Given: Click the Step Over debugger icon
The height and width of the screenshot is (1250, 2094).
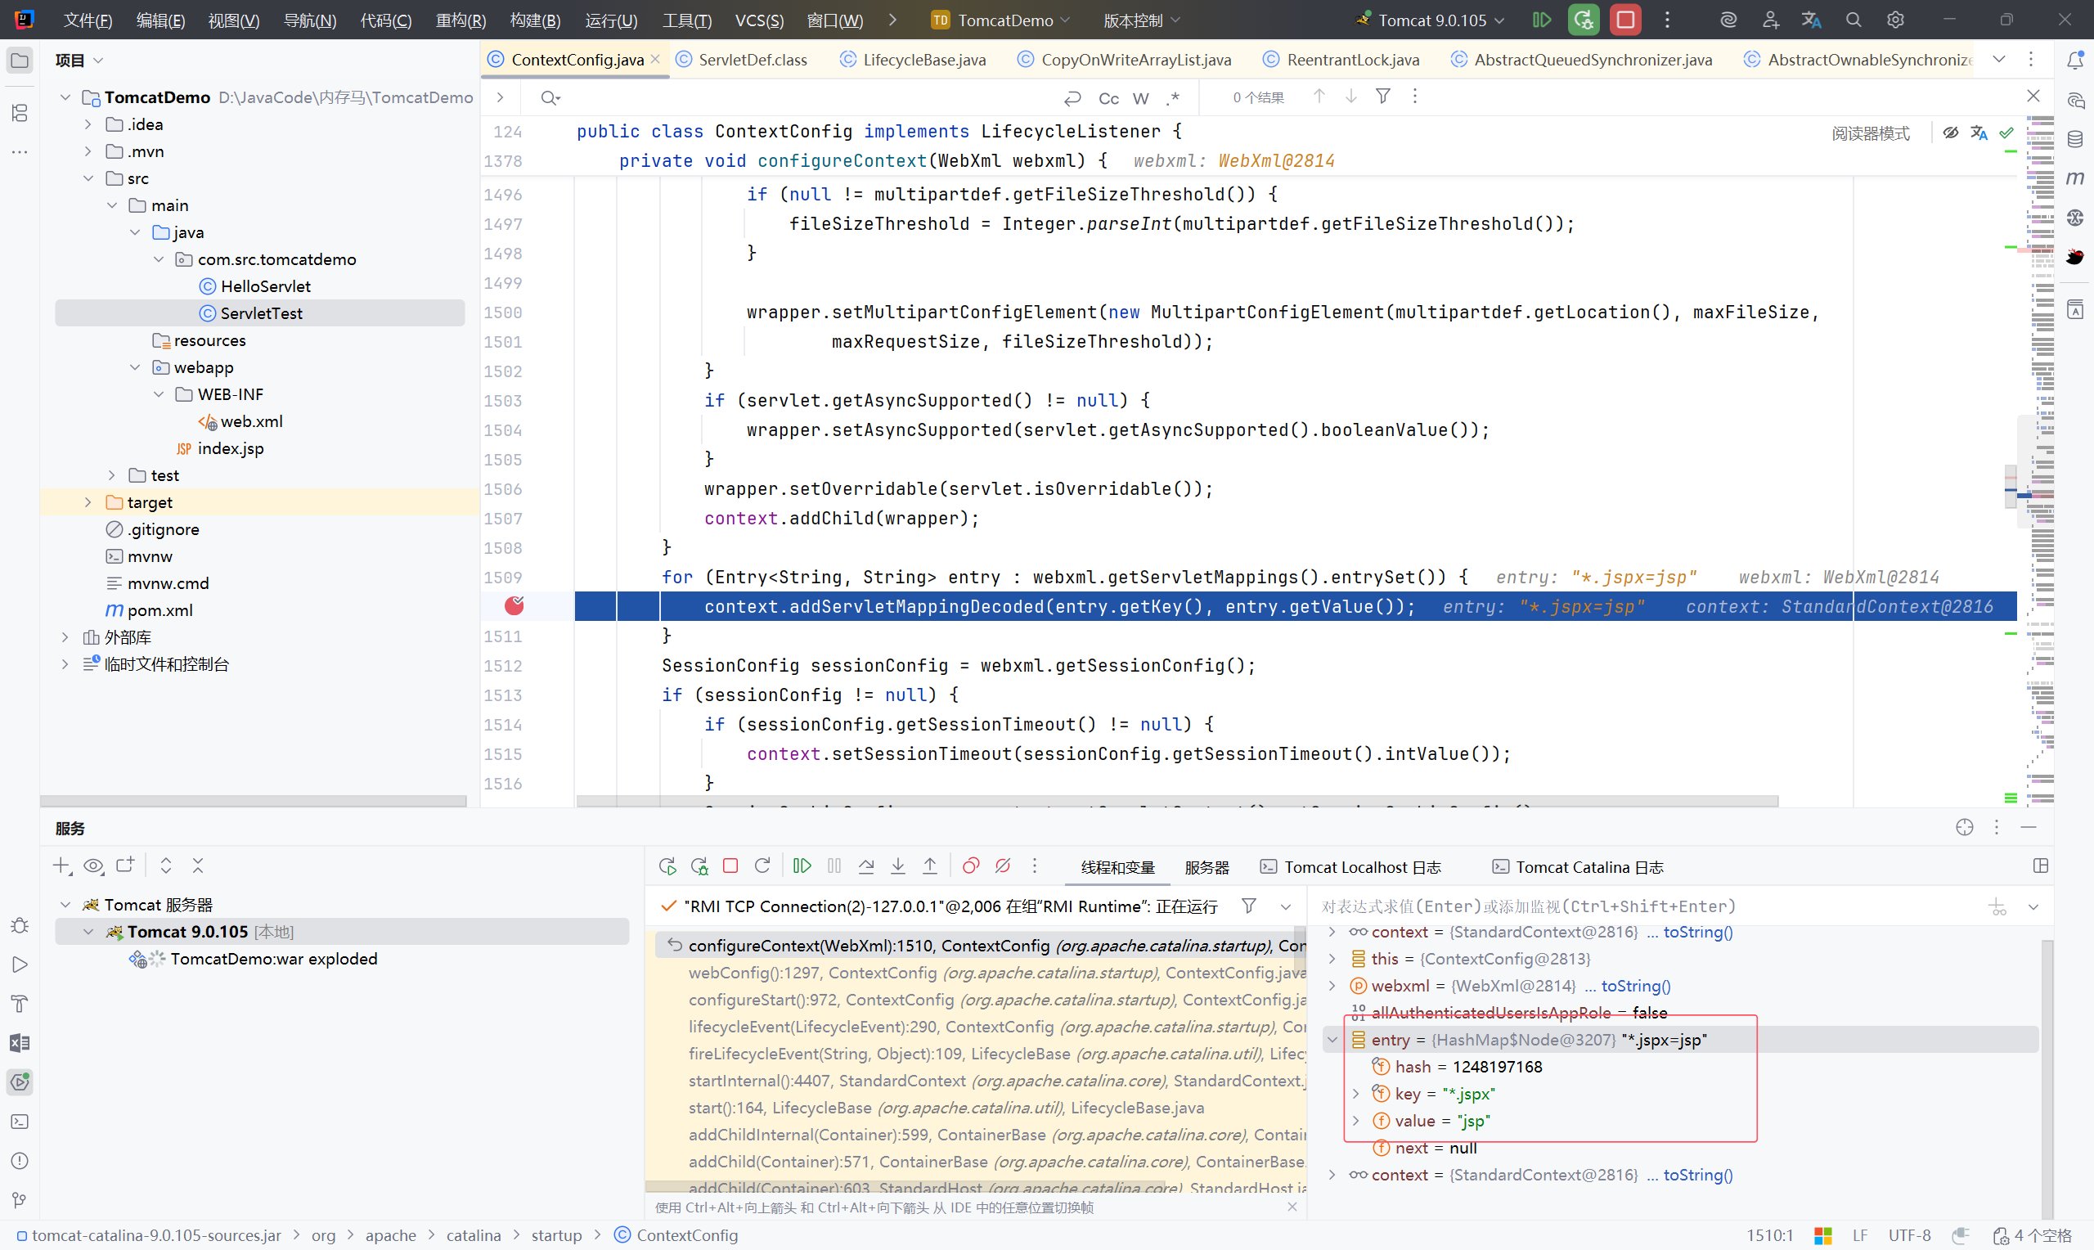Looking at the screenshot, I should click(866, 866).
